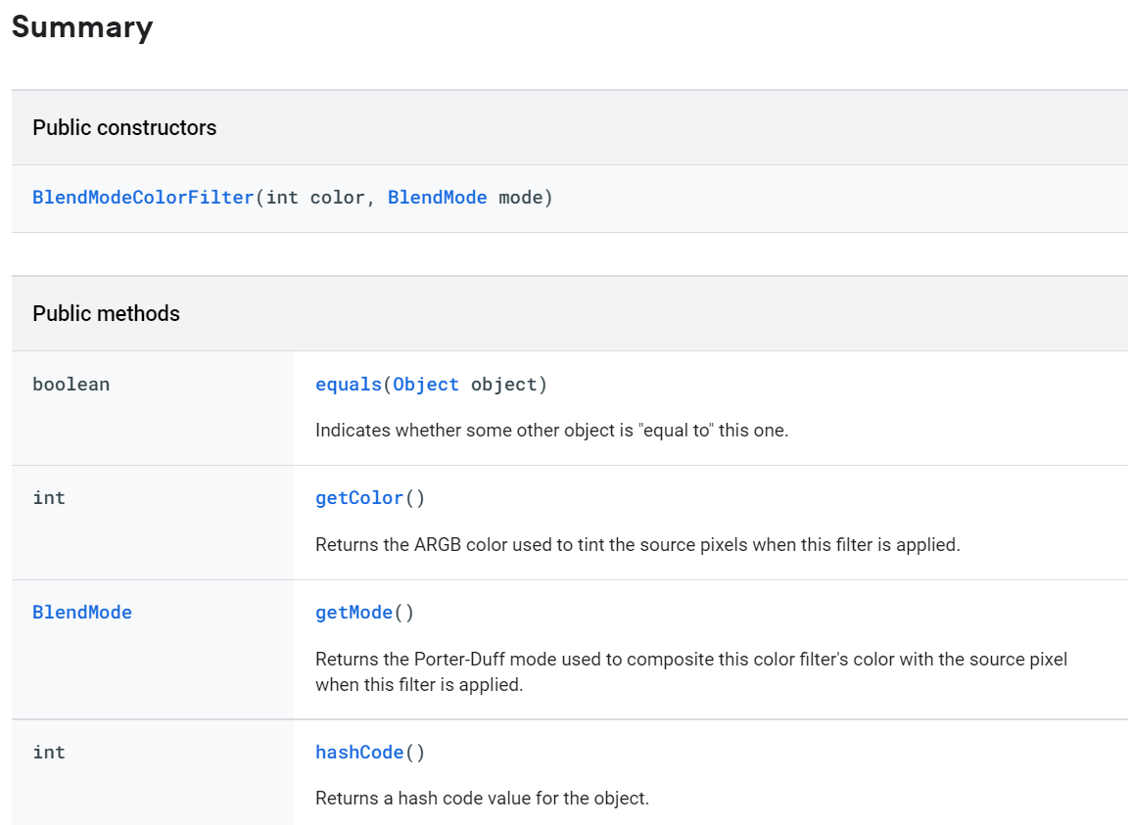
Task: Click the equals description about other object
Action: point(551,431)
